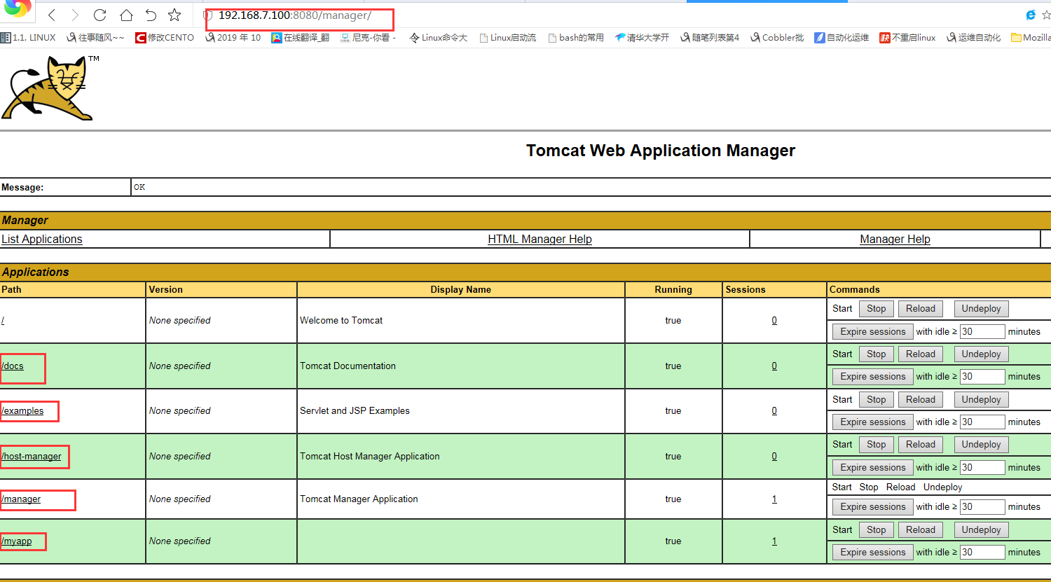Click idle minutes field in Welcome to Tomcat row
Screen dimensions: 1051x582
click(982, 331)
